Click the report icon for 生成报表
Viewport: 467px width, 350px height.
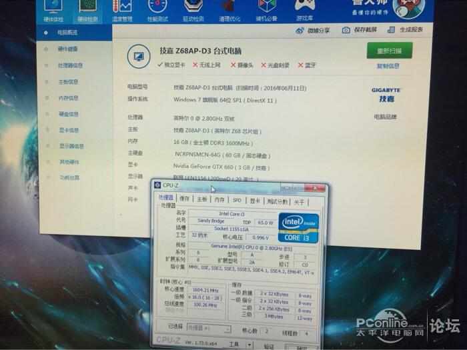tap(391, 30)
